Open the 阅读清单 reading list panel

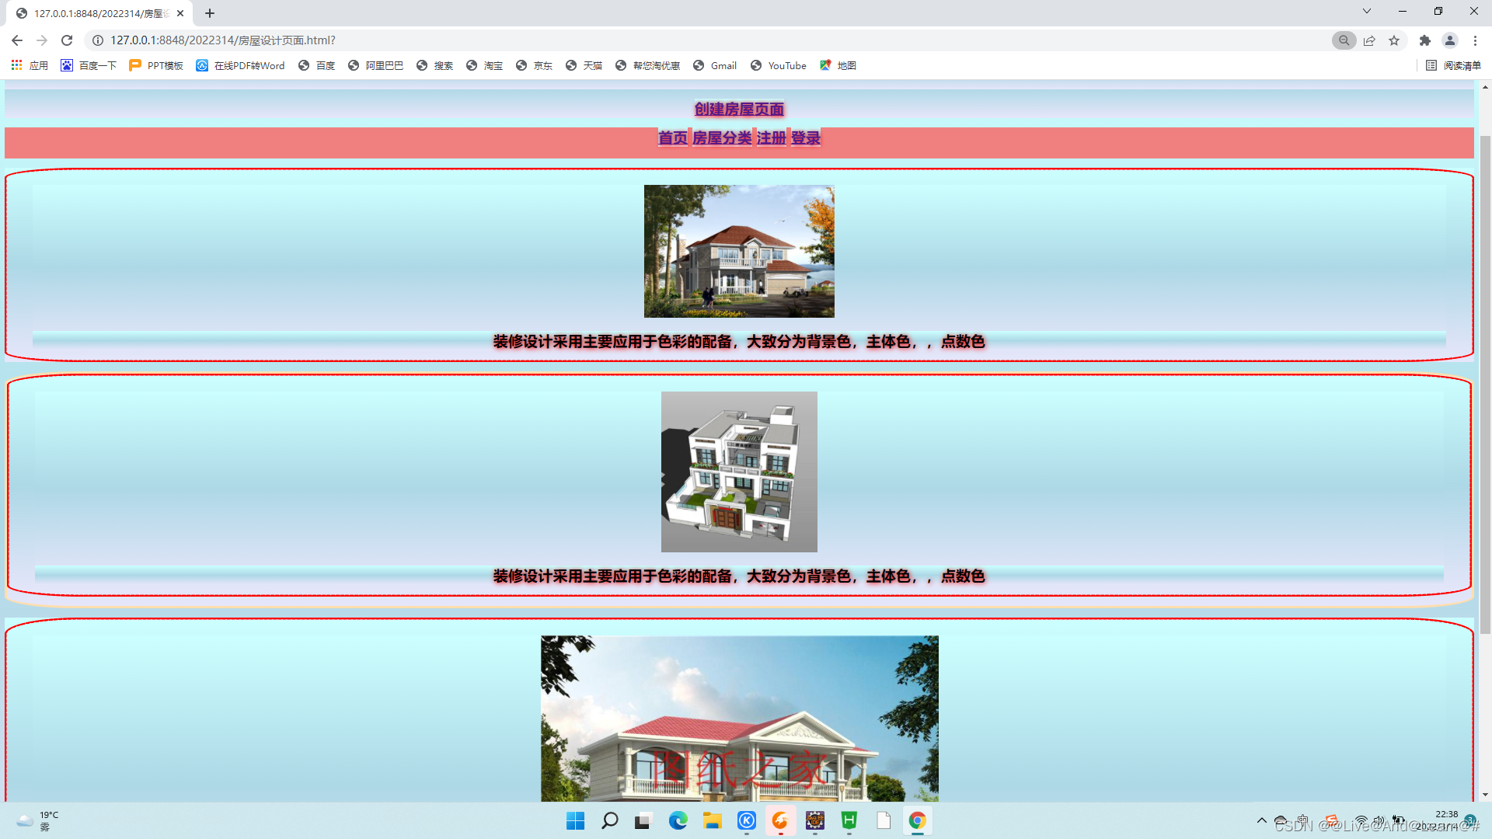[1455, 65]
